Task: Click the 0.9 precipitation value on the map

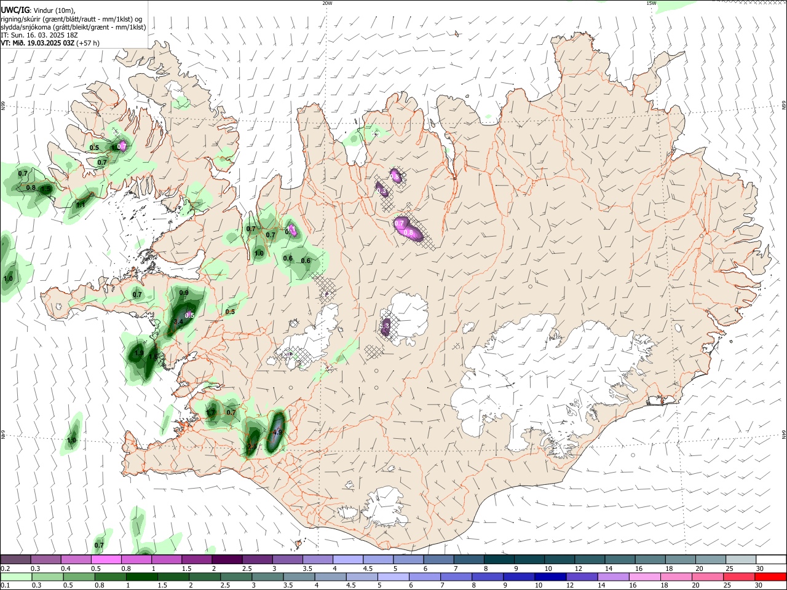Action: [x=184, y=293]
